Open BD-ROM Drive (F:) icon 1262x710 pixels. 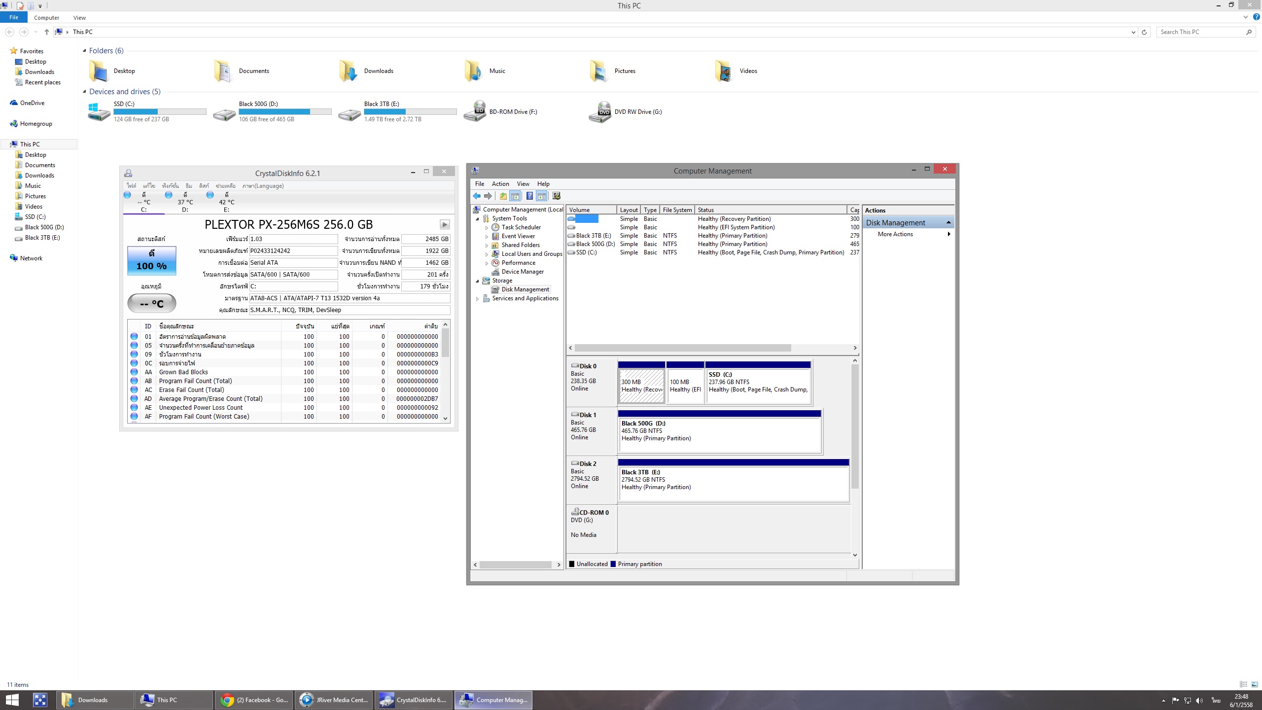point(475,112)
